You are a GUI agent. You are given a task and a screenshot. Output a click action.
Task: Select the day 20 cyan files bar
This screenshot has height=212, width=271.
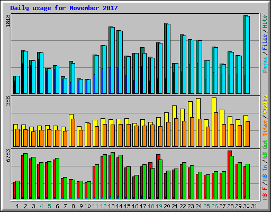point(168,59)
